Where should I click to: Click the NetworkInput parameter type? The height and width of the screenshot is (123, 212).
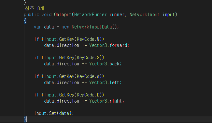click(144, 15)
